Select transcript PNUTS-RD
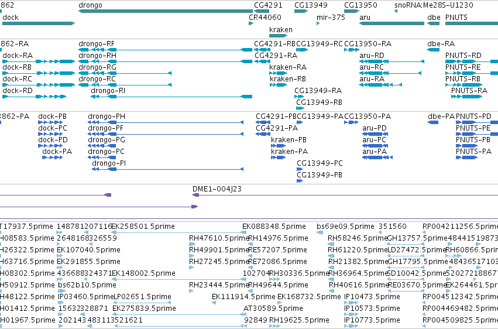 [472, 61]
